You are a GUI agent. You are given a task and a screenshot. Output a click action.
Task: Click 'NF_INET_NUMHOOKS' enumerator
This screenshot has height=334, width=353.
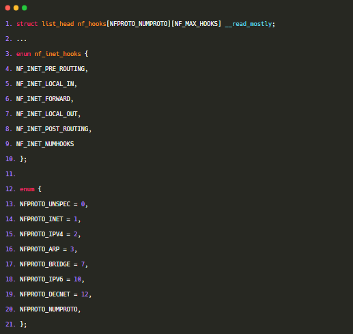[45, 144]
